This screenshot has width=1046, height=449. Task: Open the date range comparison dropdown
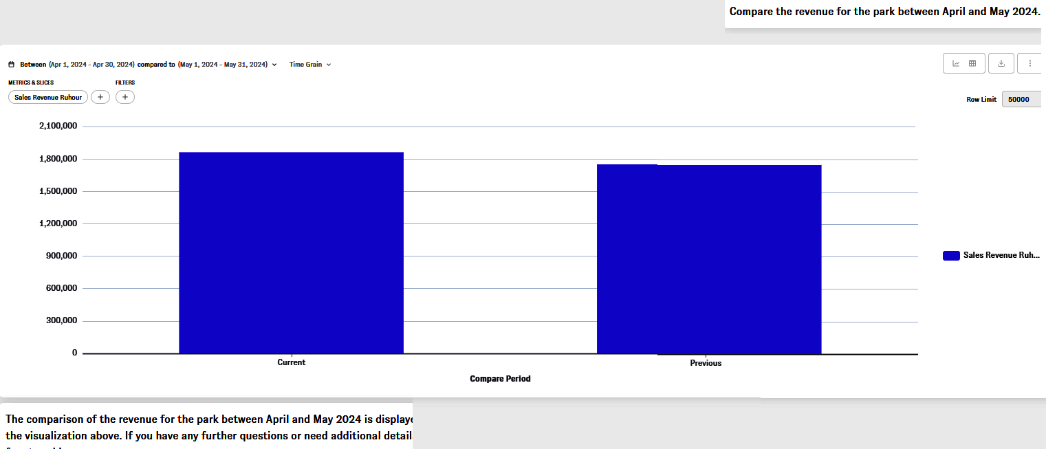(x=149, y=65)
